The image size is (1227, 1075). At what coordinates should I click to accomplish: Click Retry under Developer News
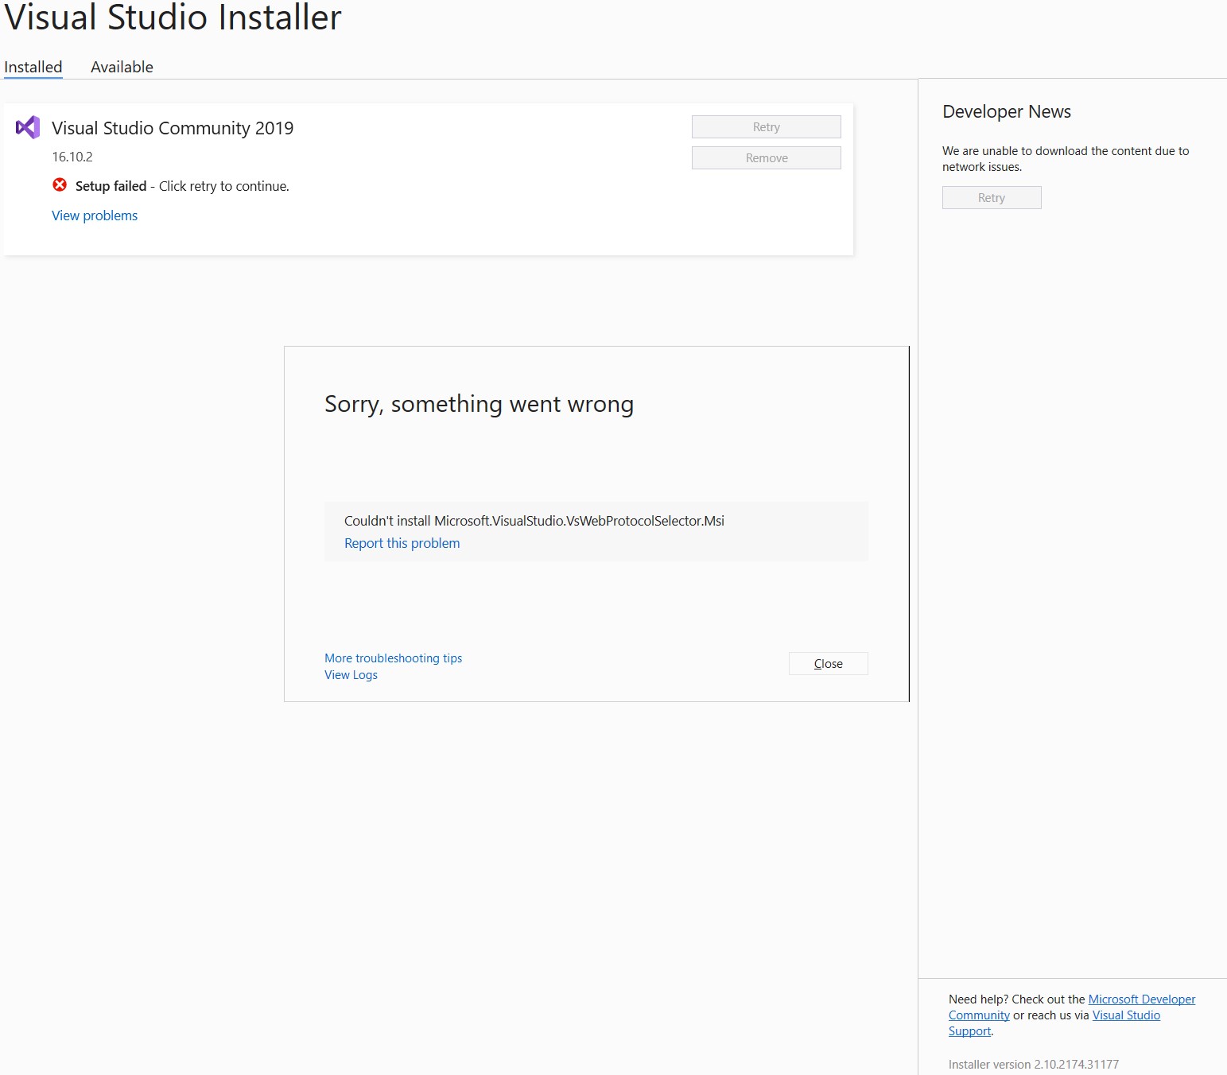click(992, 198)
